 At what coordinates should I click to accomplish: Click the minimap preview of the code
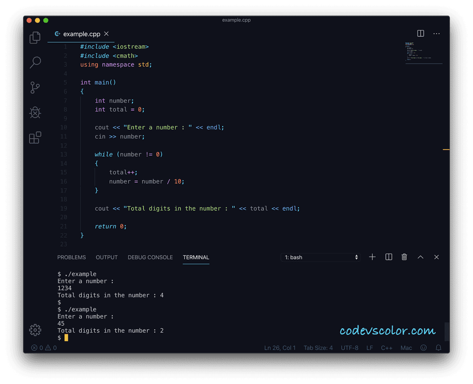pyautogui.click(x=424, y=53)
